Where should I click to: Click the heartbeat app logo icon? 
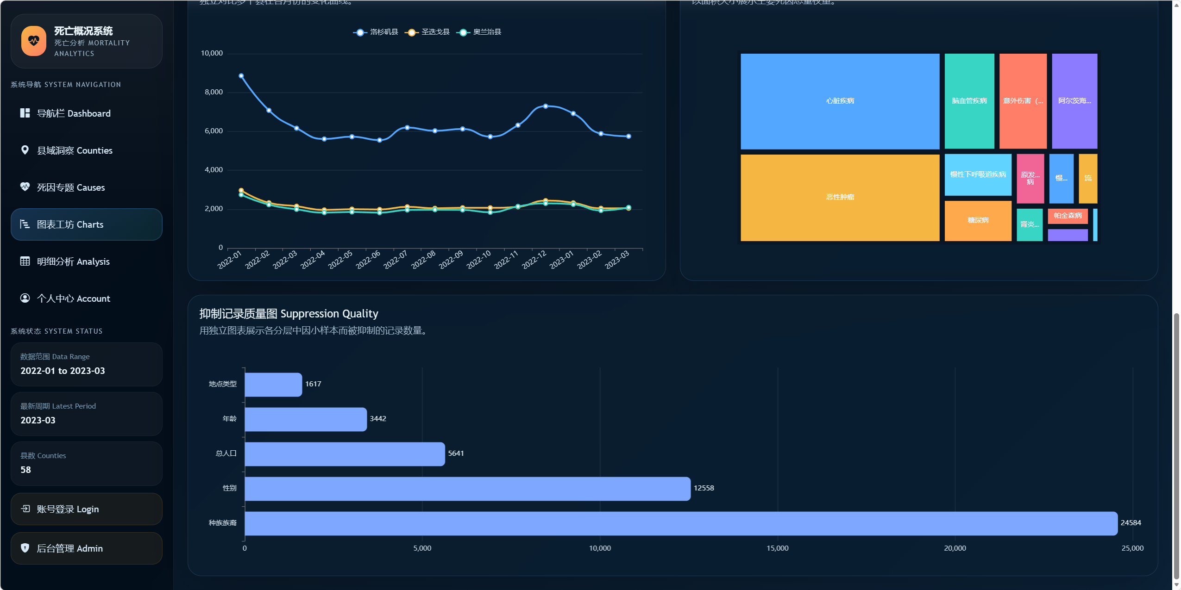pyautogui.click(x=33, y=41)
